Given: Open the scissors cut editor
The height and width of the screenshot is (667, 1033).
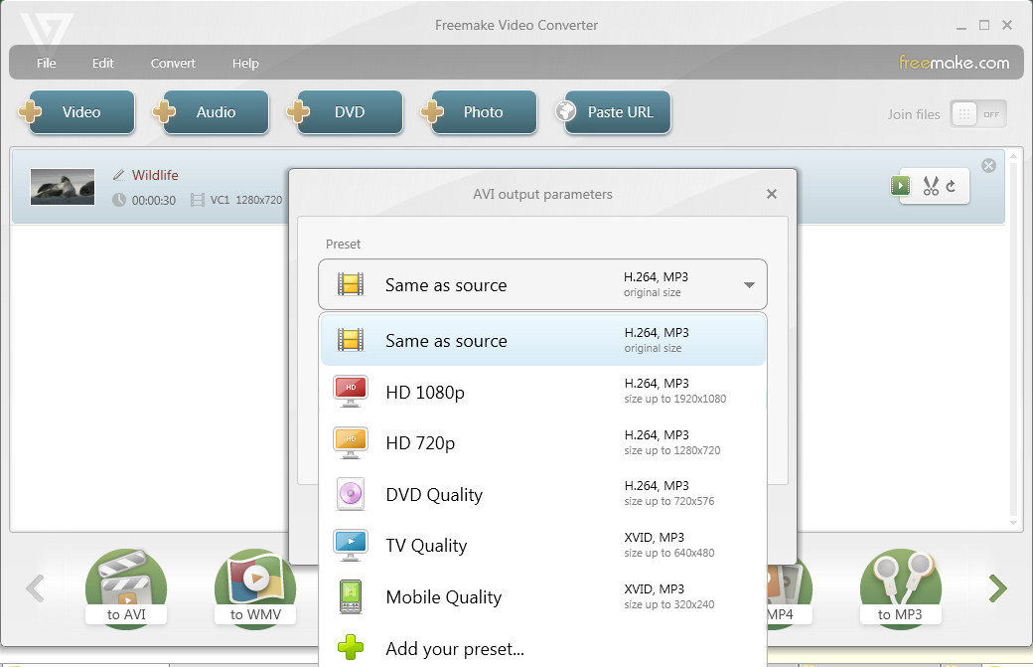Looking at the screenshot, I should click(931, 186).
